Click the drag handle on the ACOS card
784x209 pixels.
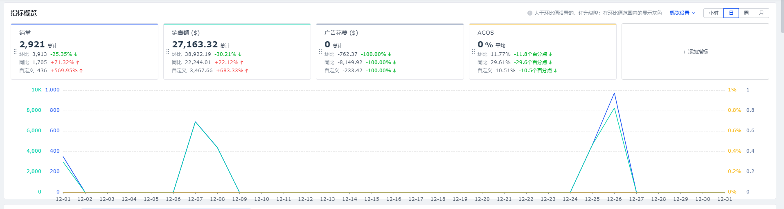tap(473, 51)
